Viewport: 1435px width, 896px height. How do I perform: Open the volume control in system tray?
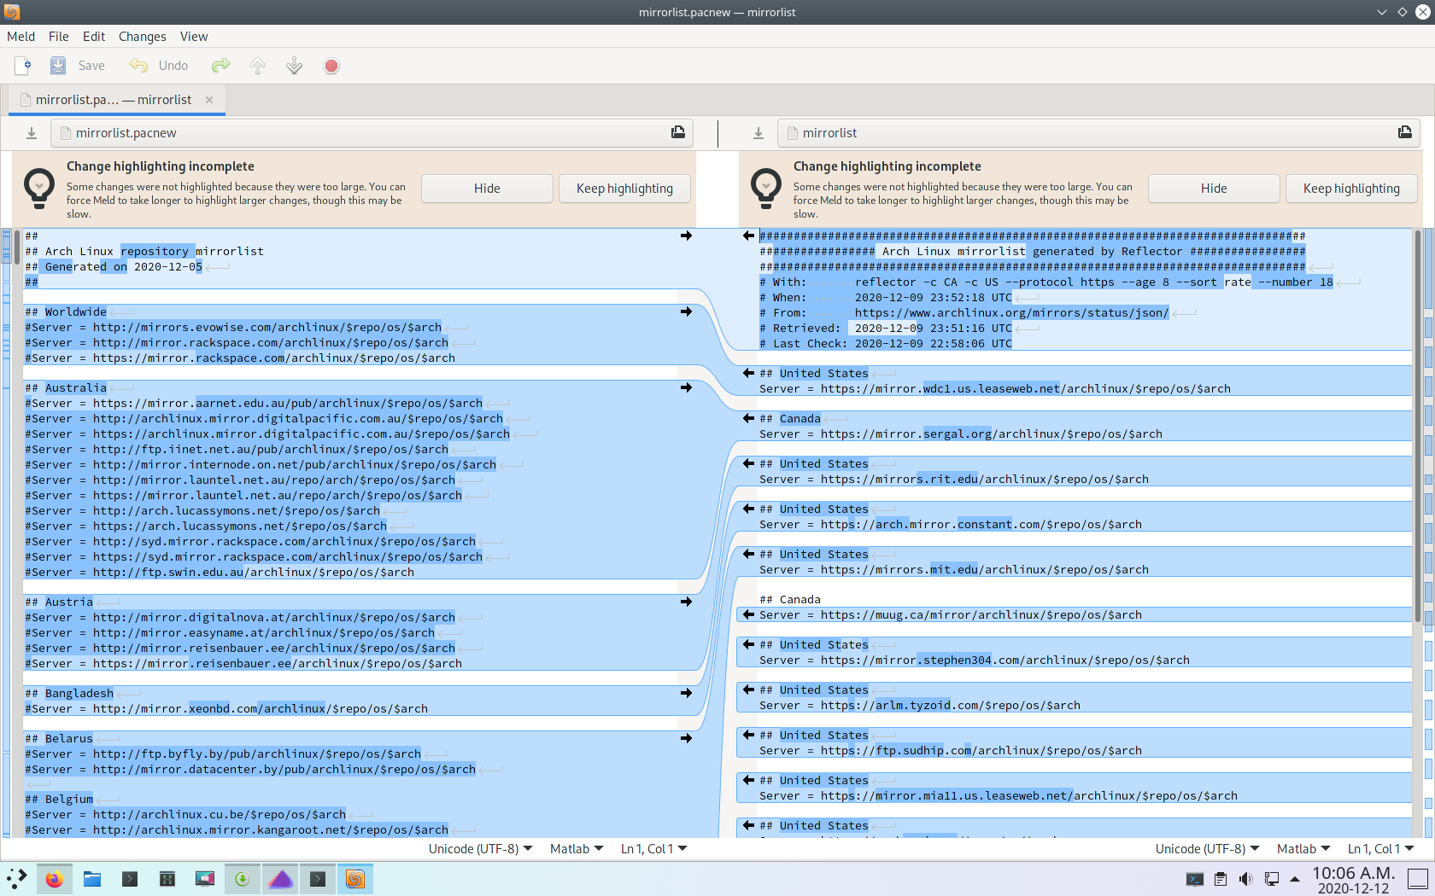coord(1245,879)
